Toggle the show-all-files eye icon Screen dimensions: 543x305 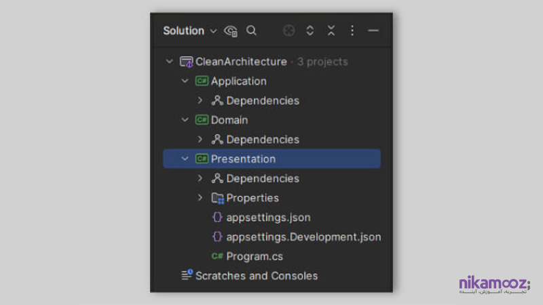230,30
